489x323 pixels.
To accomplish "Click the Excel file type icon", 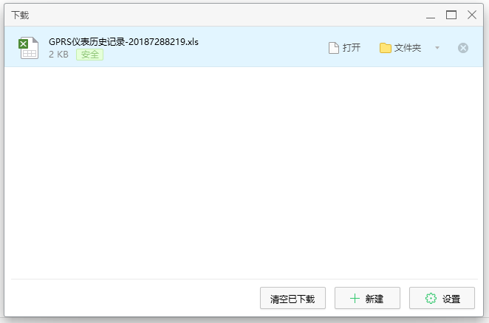I will click(x=29, y=48).
